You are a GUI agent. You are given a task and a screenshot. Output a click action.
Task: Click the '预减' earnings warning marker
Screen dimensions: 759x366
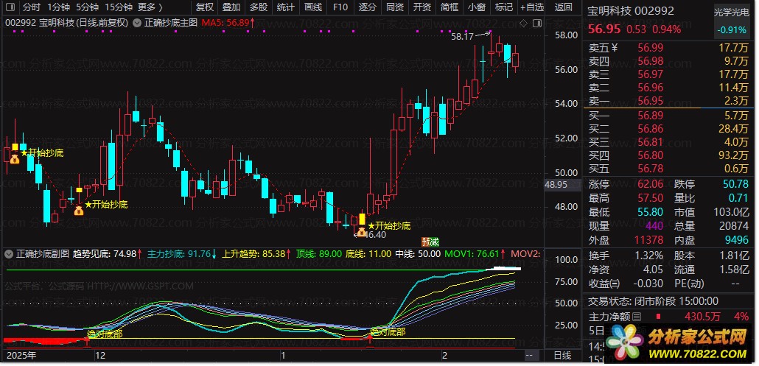click(x=430, y=241)
